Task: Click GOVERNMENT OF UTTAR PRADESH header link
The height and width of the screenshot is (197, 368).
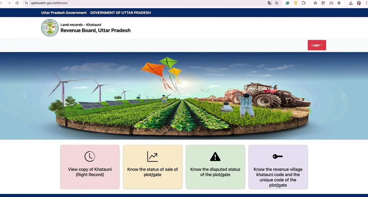Action: pyautogui.click(x=120, y=13)
